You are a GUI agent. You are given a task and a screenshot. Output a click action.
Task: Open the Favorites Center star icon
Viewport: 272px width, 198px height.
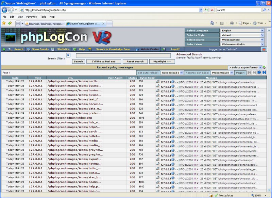(4, 23)
